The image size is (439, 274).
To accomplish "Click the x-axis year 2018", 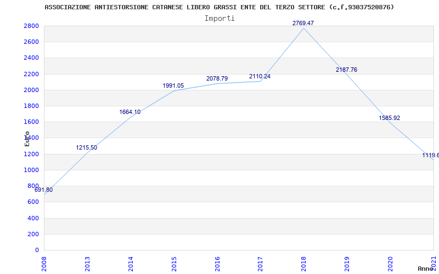I will click(x=304, y=264).
